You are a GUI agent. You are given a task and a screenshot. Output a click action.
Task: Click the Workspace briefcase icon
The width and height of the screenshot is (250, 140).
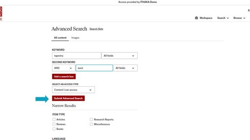pos(196,18)
